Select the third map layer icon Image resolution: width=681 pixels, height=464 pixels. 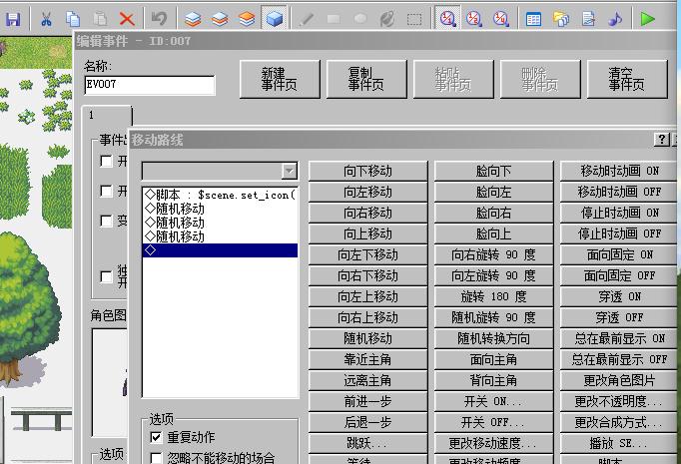(247, 19)
